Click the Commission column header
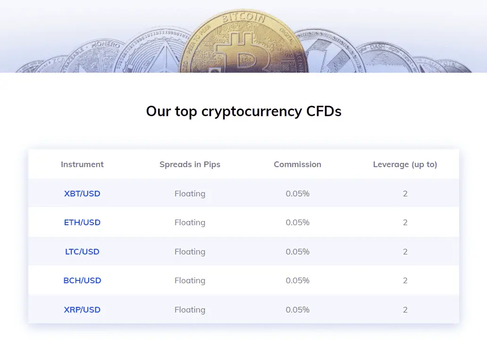The height and width of the screenshot is (347, 487). (298, 164)
